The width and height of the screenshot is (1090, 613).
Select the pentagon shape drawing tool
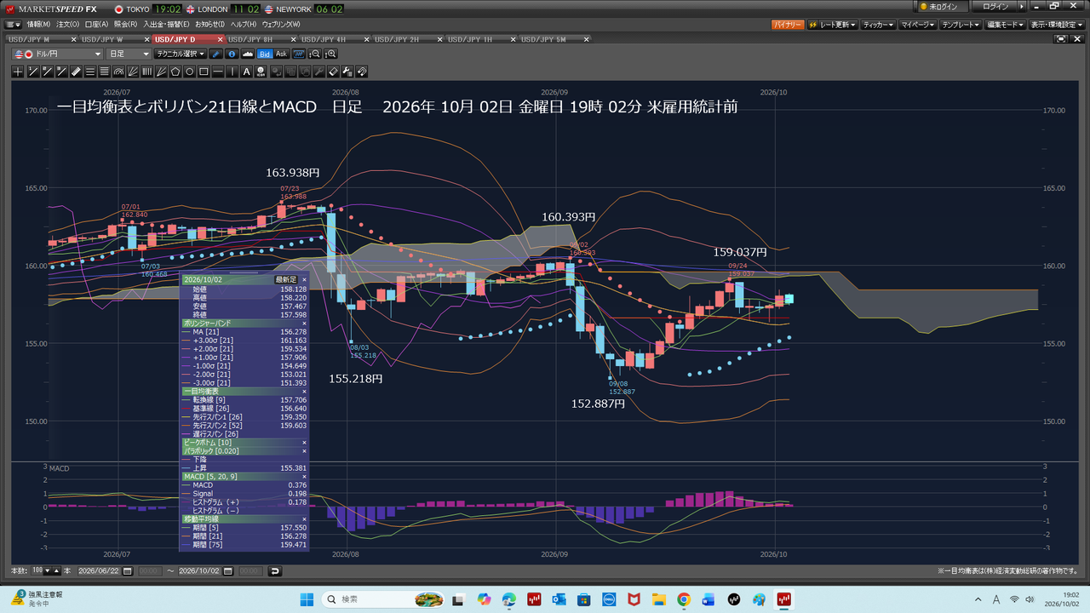tap(175, 72)
